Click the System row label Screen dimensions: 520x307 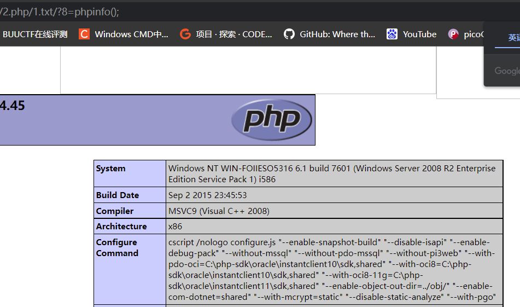pyautogui.click(x=110, y=169)
